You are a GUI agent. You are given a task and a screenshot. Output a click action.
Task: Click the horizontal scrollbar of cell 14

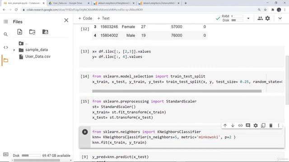click(177, 91)
